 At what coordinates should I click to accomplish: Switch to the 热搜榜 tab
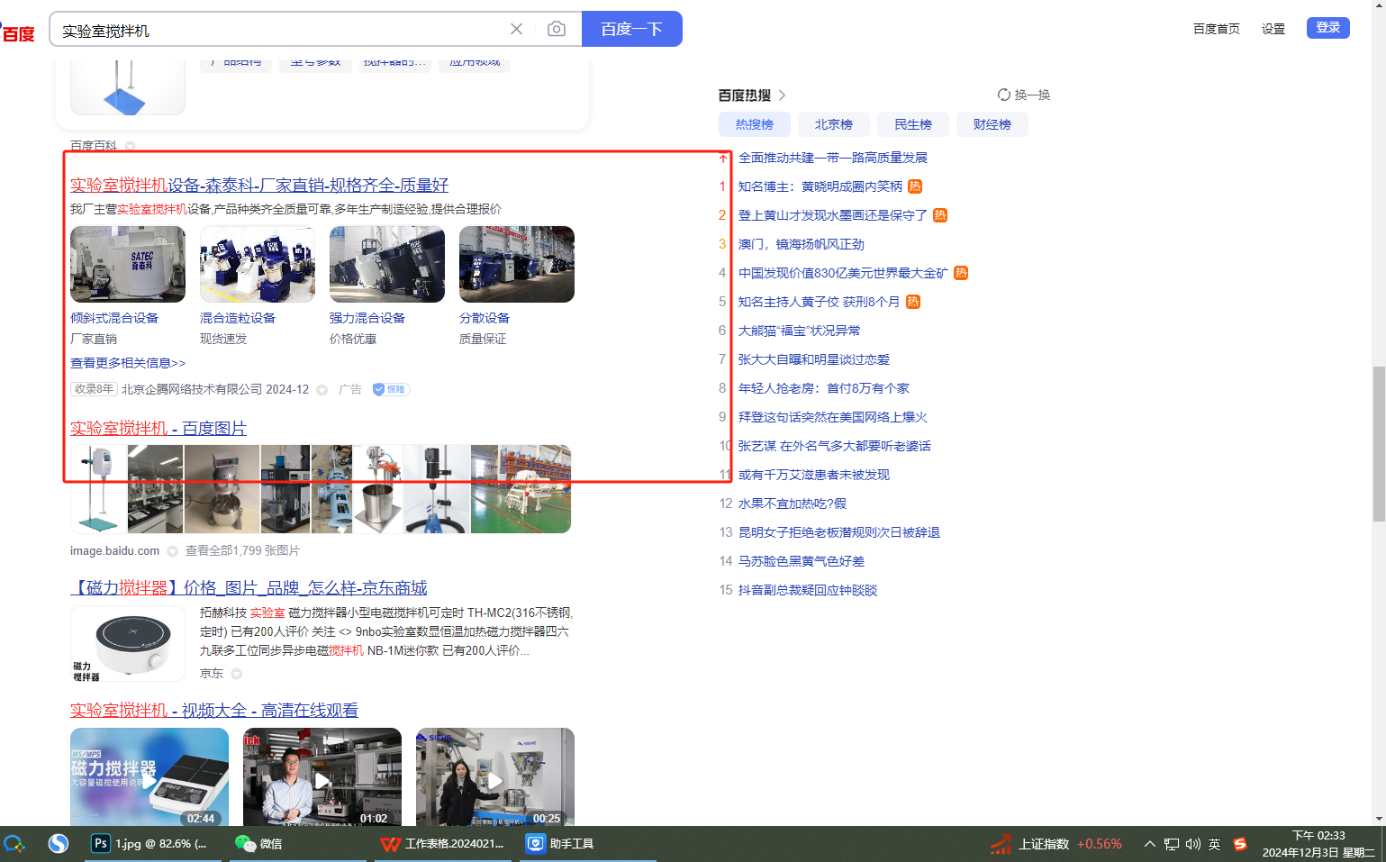click(x=755, y=124)
